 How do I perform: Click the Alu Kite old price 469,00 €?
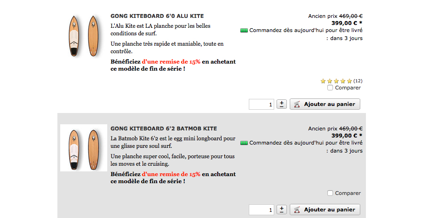[351, 16]
